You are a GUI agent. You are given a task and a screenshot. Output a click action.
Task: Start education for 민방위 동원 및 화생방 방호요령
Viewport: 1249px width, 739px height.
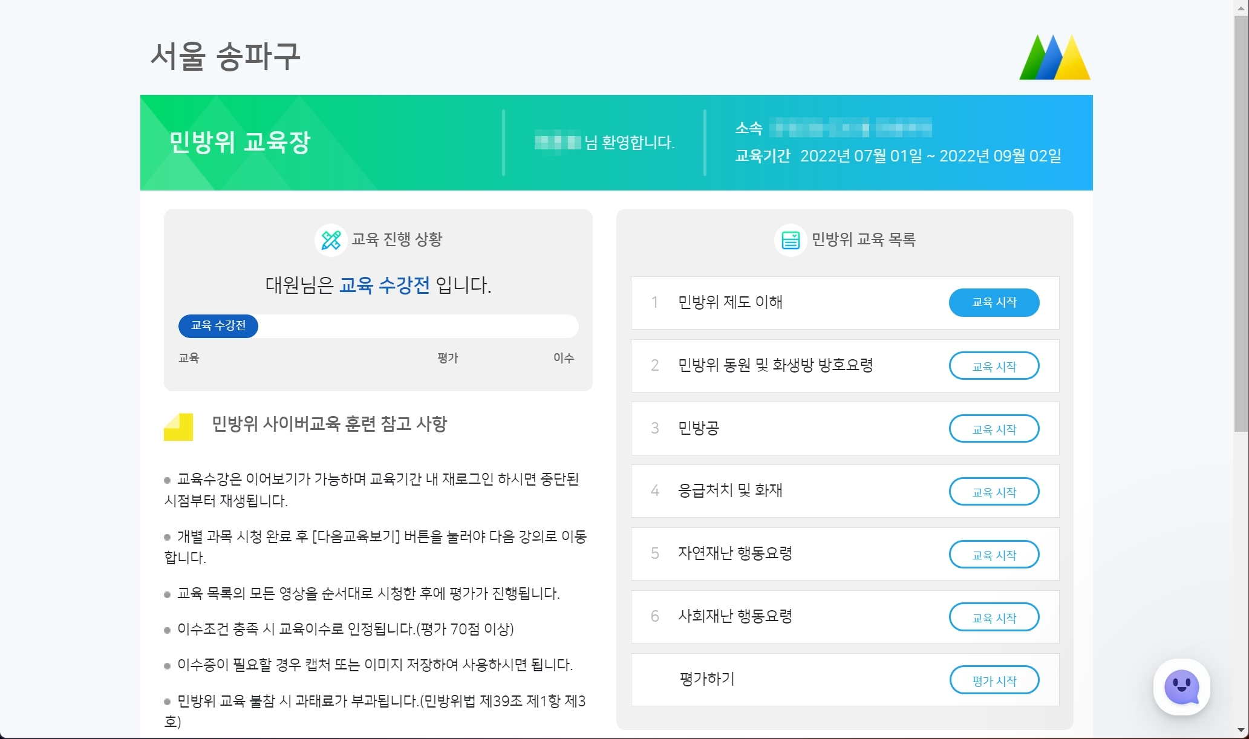[x=994, y=366]
